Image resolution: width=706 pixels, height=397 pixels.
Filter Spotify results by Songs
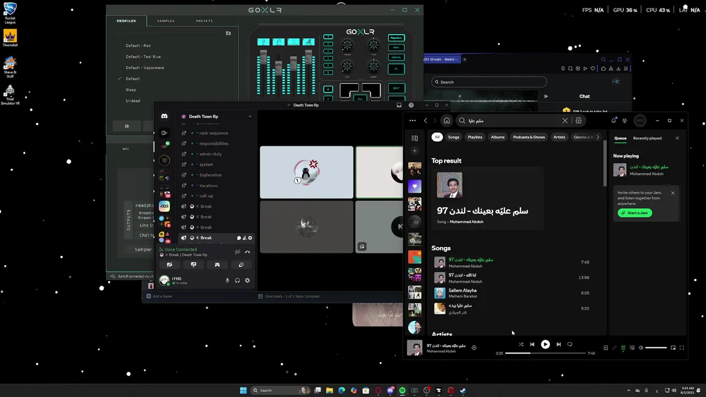453,137
